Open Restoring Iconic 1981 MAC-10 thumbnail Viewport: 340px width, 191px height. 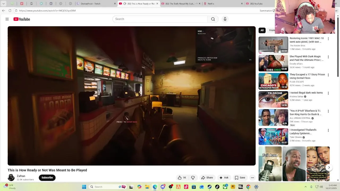[x=273, y=45]
